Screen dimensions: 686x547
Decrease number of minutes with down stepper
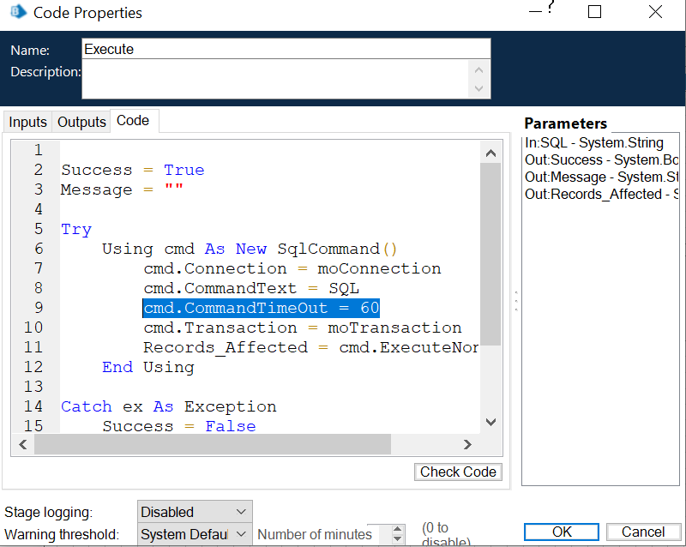click(x=397, y=539)
